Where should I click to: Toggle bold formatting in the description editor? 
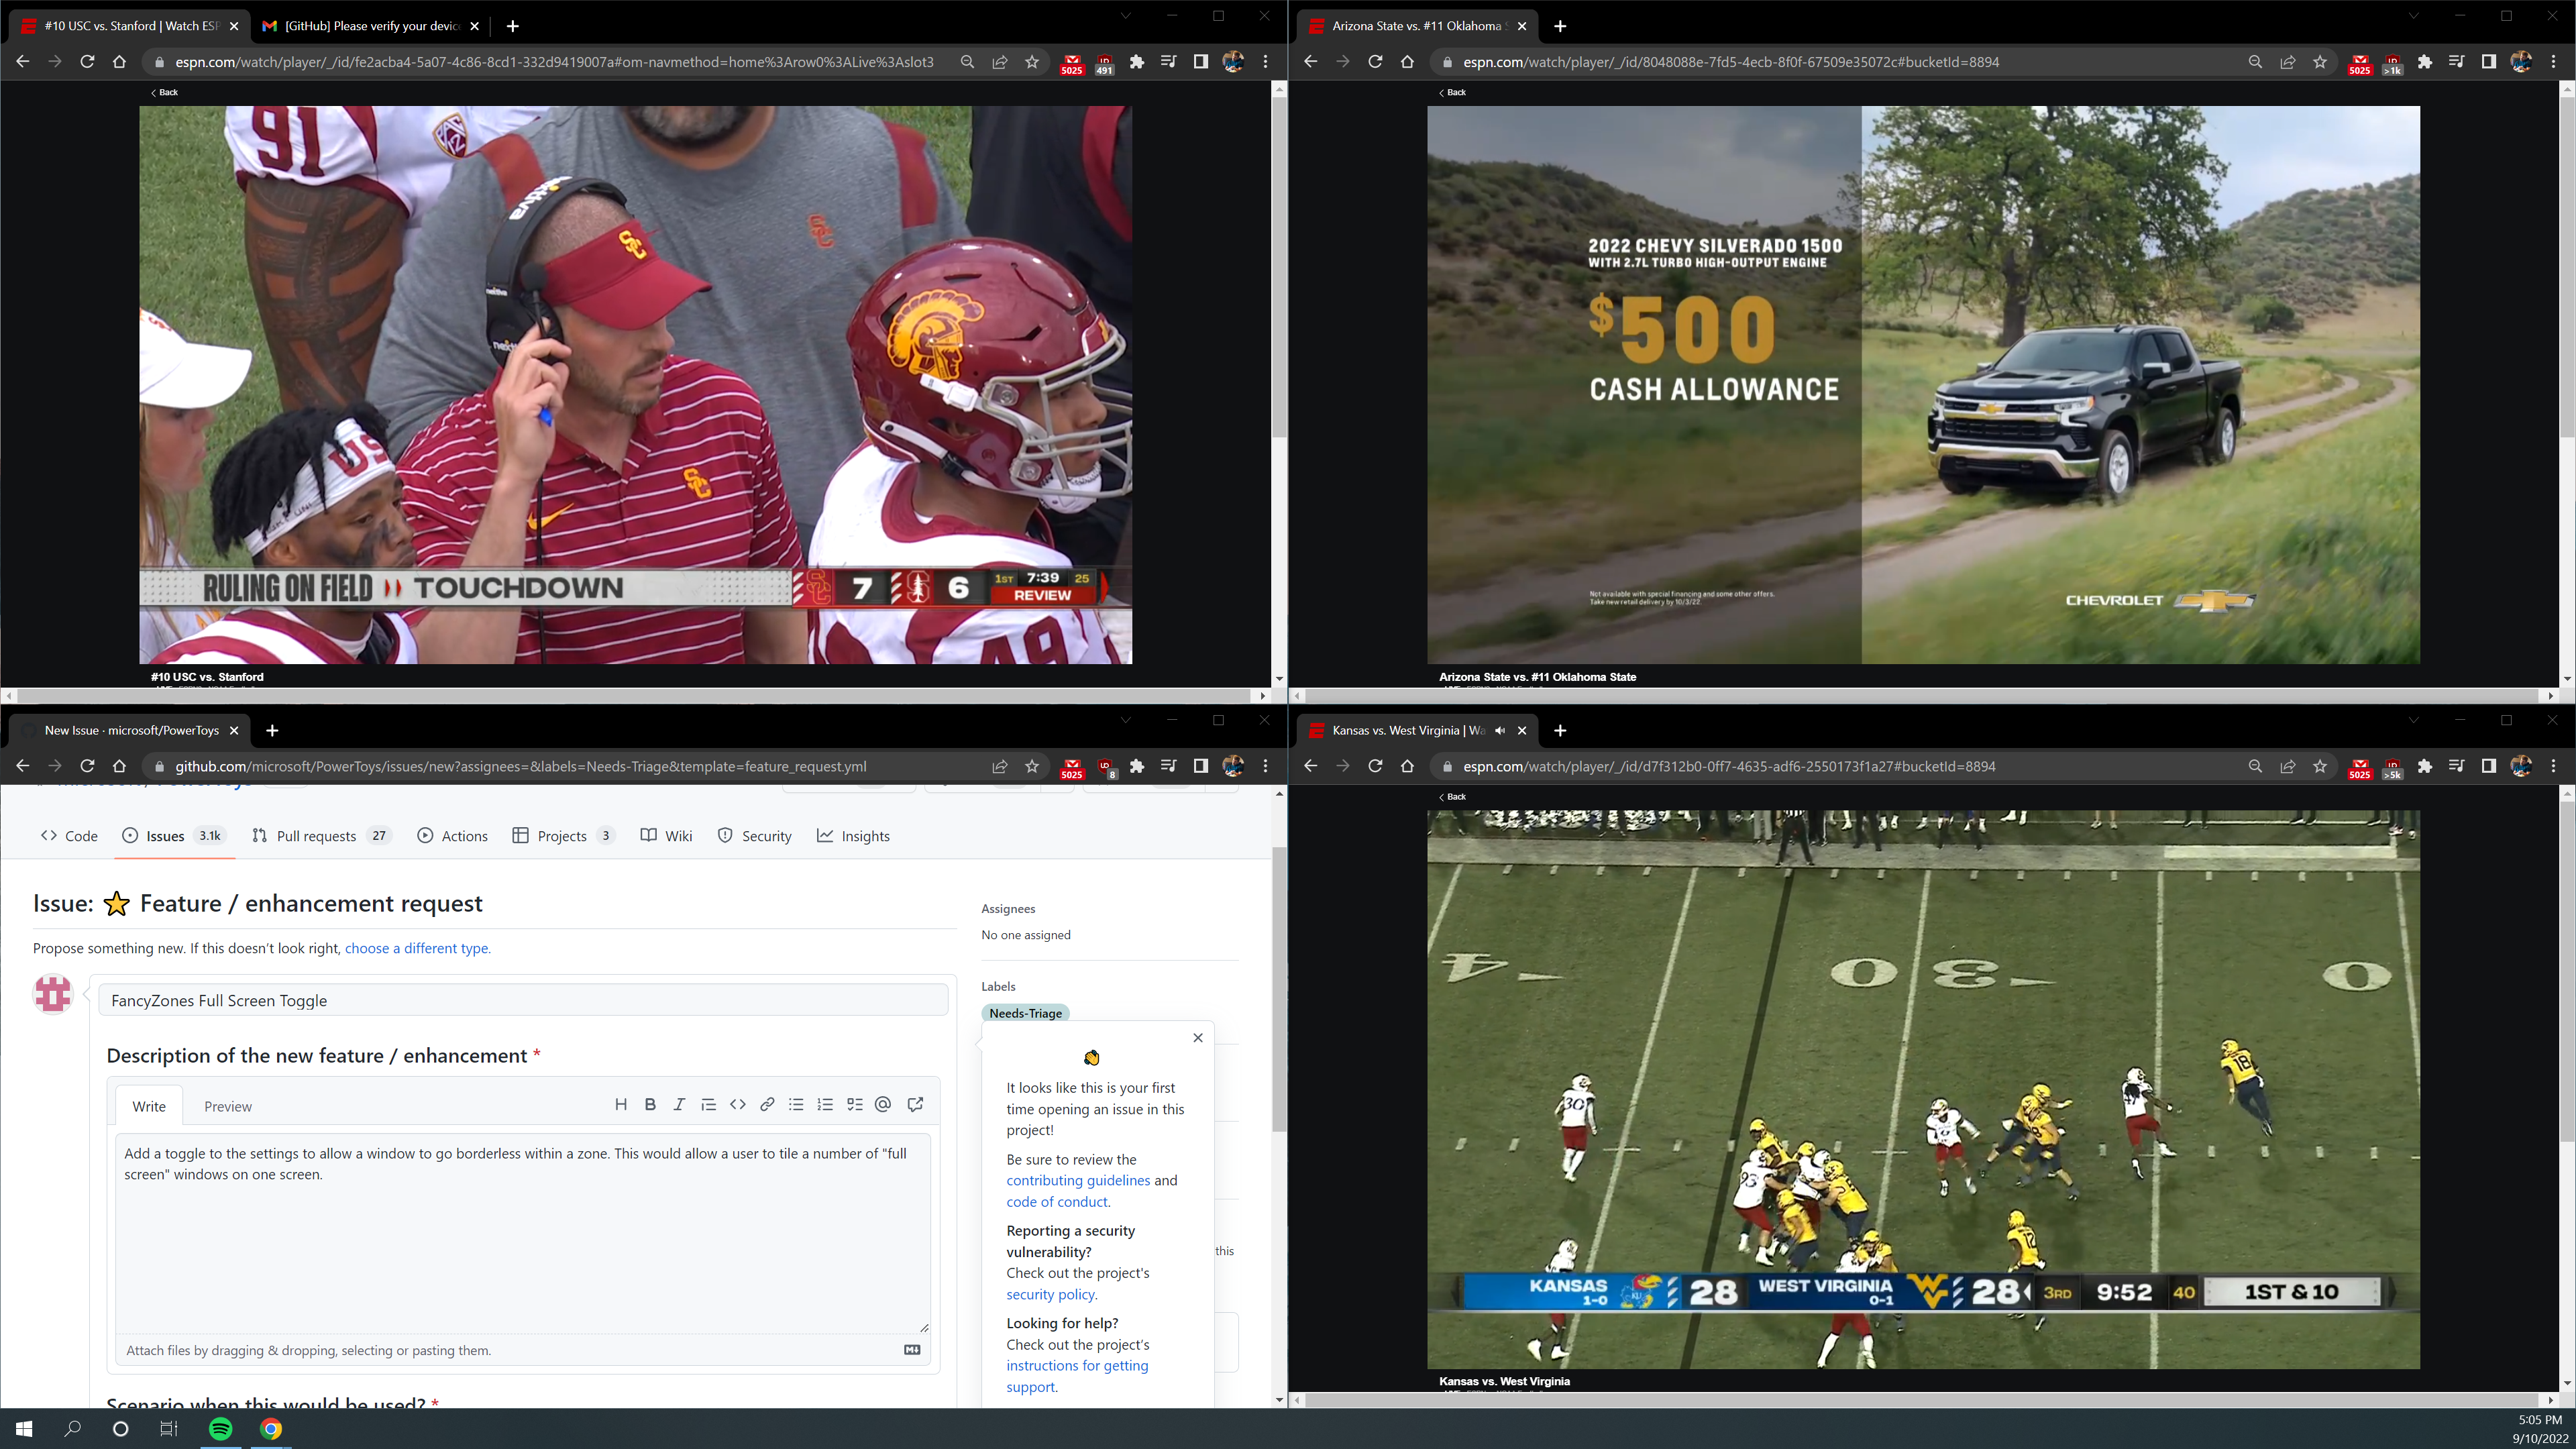(x=650, y=1104)
